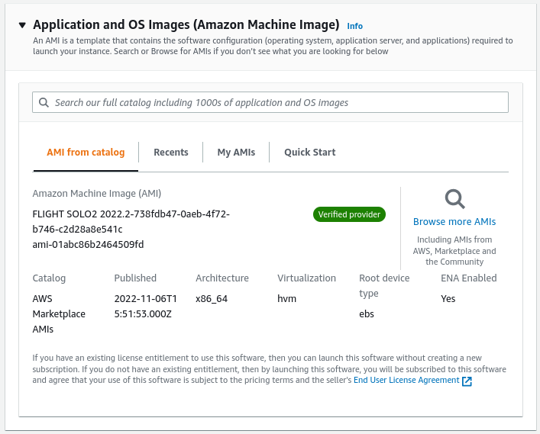Open the End User License Agreement link
Image resolution: width=540 pixels, height=434 pixels.
coord(406,380)
